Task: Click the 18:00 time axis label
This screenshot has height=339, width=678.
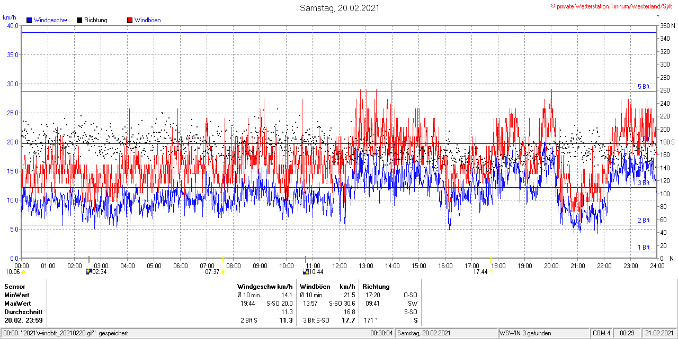Action: tap(498, 265)
